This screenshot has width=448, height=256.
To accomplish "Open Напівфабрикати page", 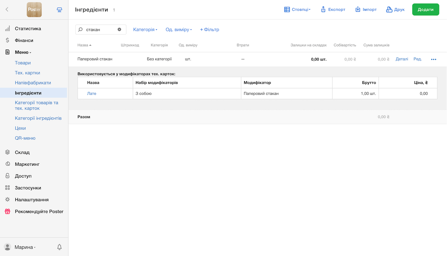I will 33,83.
